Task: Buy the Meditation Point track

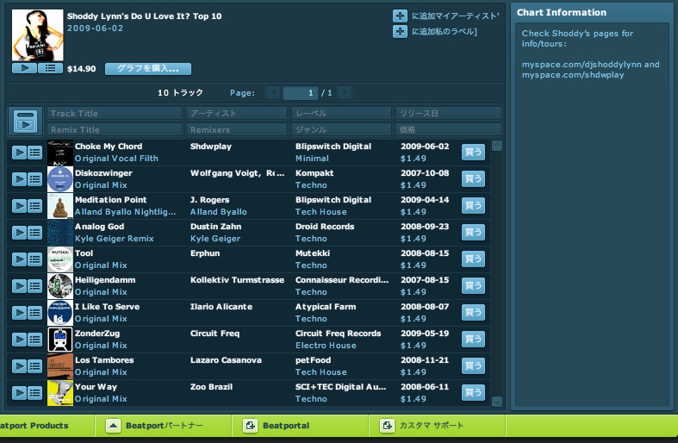Action: click(473, 206)
